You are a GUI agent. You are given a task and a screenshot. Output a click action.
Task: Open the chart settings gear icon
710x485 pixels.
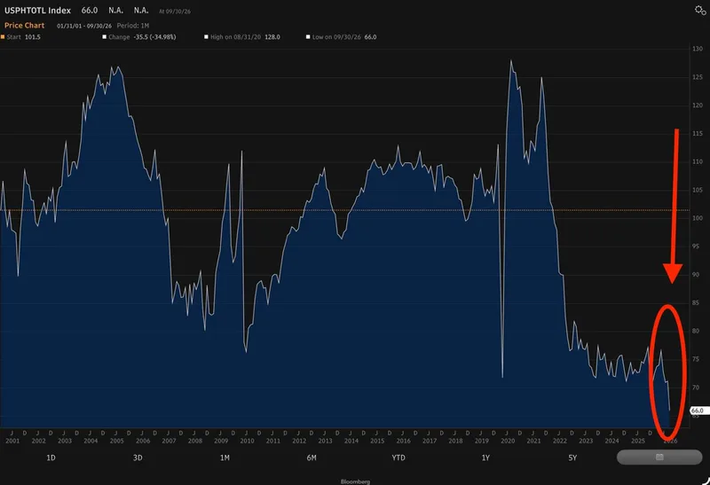[x=700, y=10]
